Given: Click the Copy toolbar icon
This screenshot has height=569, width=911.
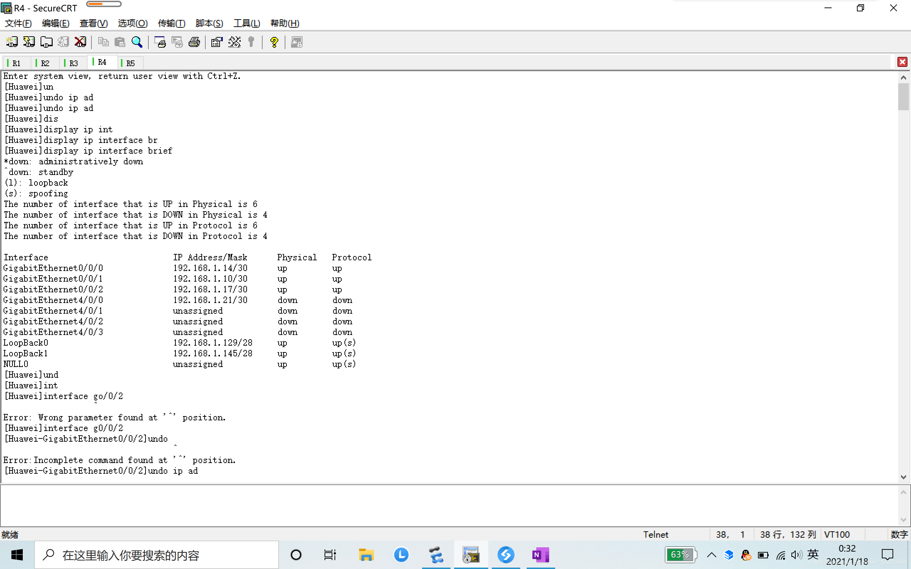Looking at the screenshot, I should [103, 42].
